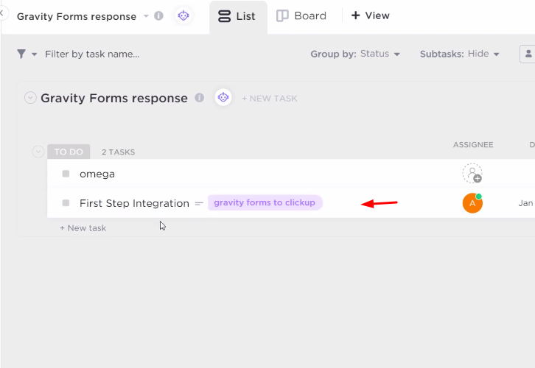This screenshot has height=368, width=535.
Task: Toggle status square of First Step Integration
Action: pyautogui.click(x=66, y=203)
